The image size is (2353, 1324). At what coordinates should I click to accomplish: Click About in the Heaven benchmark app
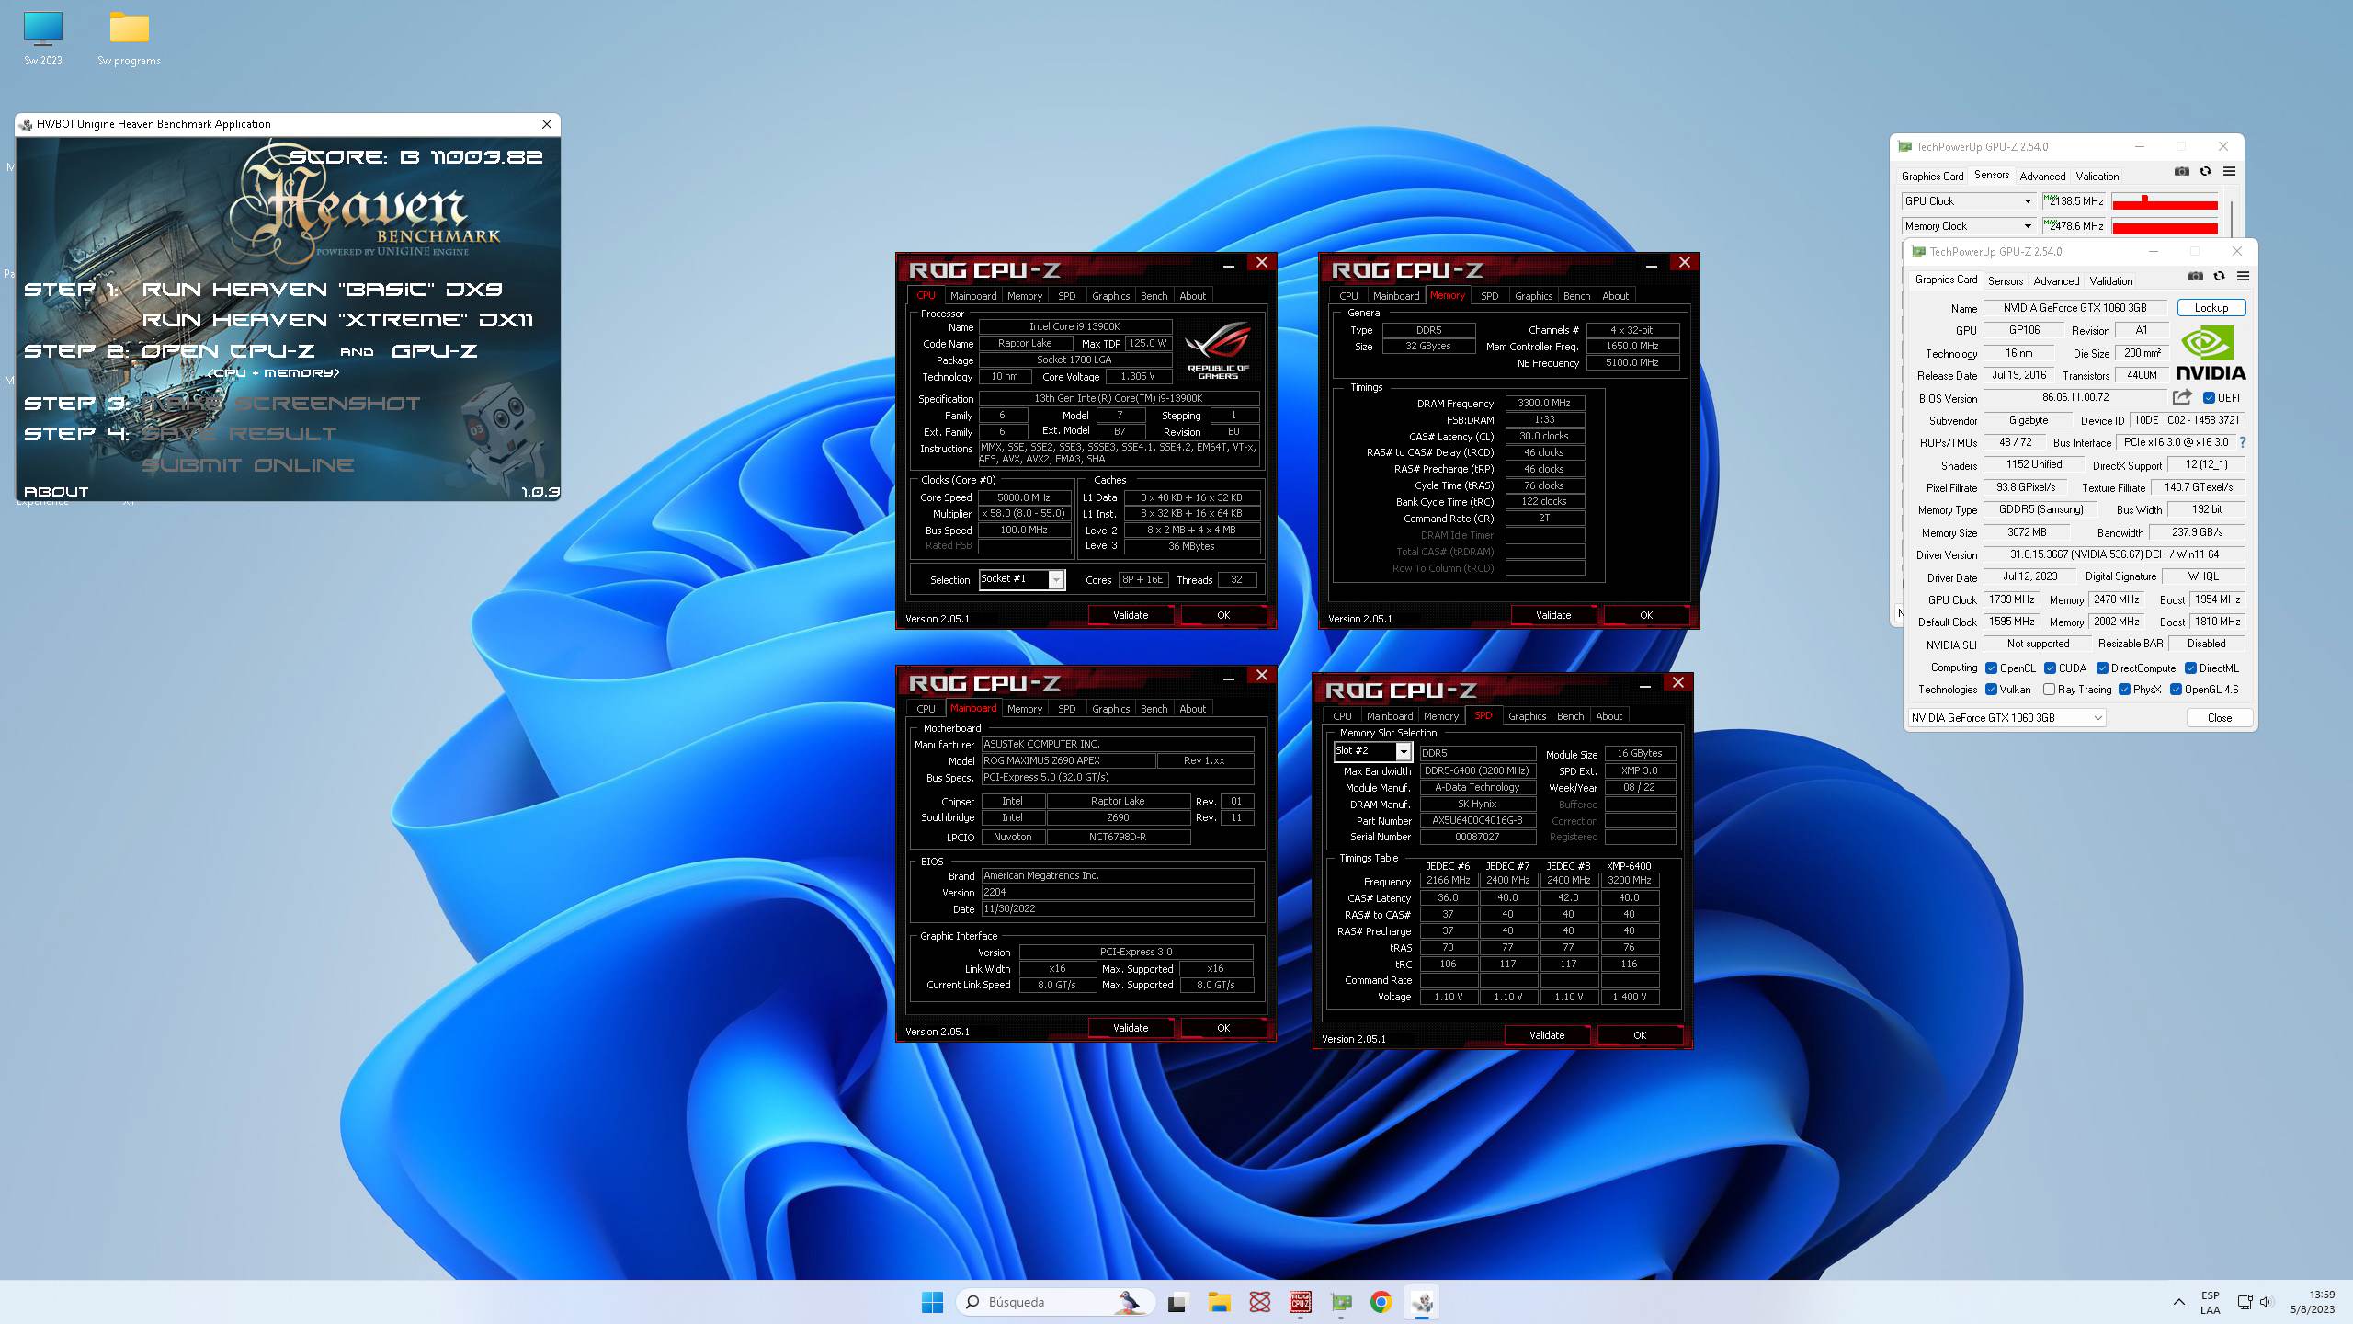[x=56, y=492]
